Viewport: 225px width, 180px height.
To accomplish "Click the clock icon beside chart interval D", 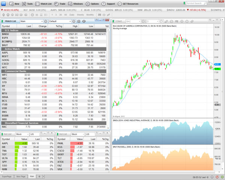I will (161, 21).
